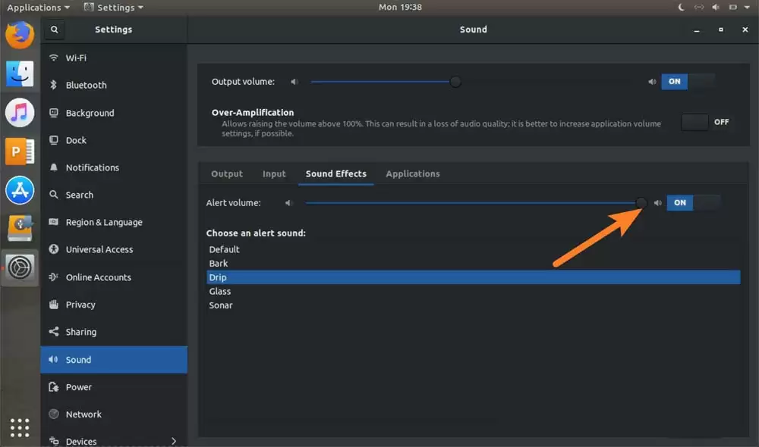Turn off the Alert volume switch
The height and width of the screenshot is (447, 759).
click(694, 203)
